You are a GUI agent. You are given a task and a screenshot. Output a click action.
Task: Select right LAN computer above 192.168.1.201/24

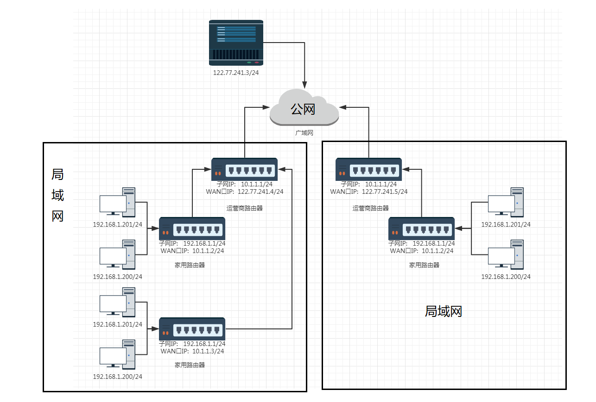pos(506,202)
